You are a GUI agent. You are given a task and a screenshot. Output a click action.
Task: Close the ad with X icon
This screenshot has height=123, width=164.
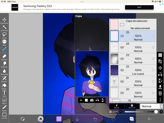pyautogui.click(x=163, y=4)
